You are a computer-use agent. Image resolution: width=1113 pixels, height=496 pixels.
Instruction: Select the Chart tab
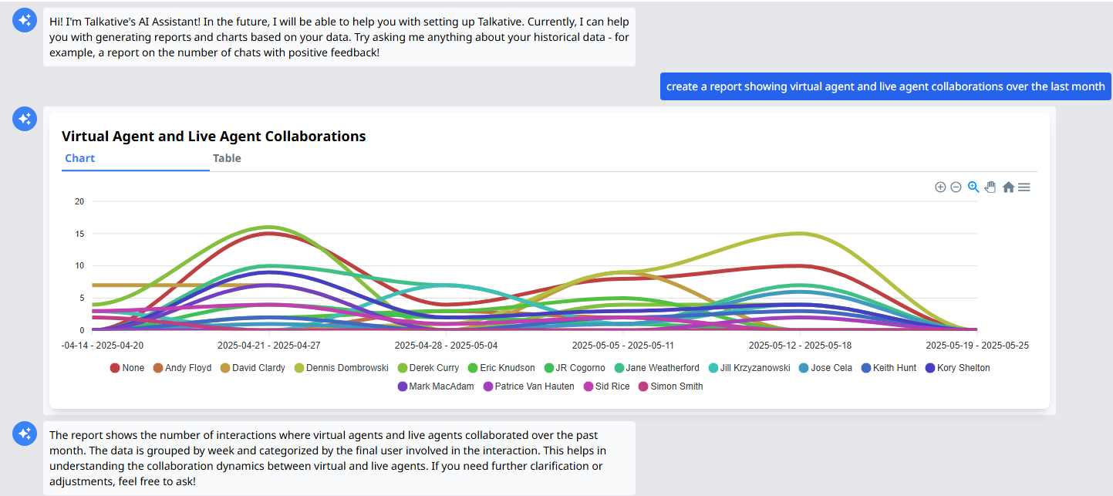80,158
